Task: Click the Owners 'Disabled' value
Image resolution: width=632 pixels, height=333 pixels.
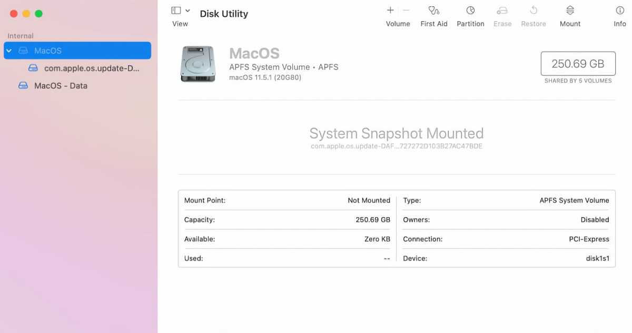Action: click(595, 220)
